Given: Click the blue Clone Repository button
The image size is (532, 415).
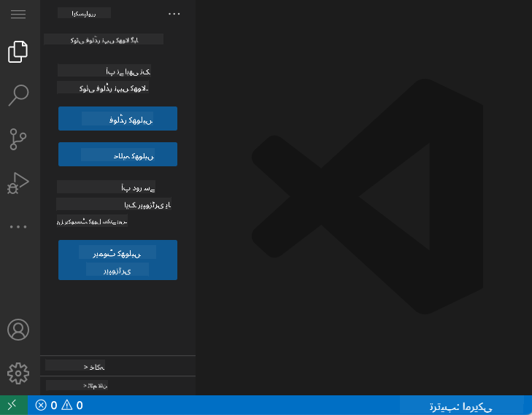Looking at the screenshot, I should [x=117, y=260].
